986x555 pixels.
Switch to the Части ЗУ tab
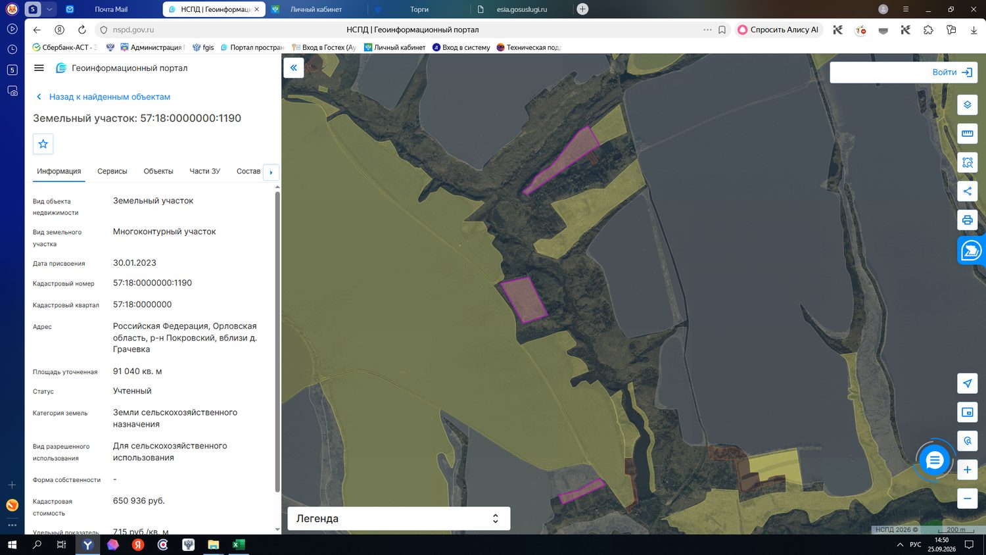click(x=205, y=171)
